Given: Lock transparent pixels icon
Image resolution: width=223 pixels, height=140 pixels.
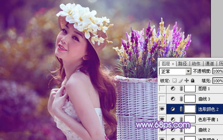Looking at the screenshot, I should point(174,80).
